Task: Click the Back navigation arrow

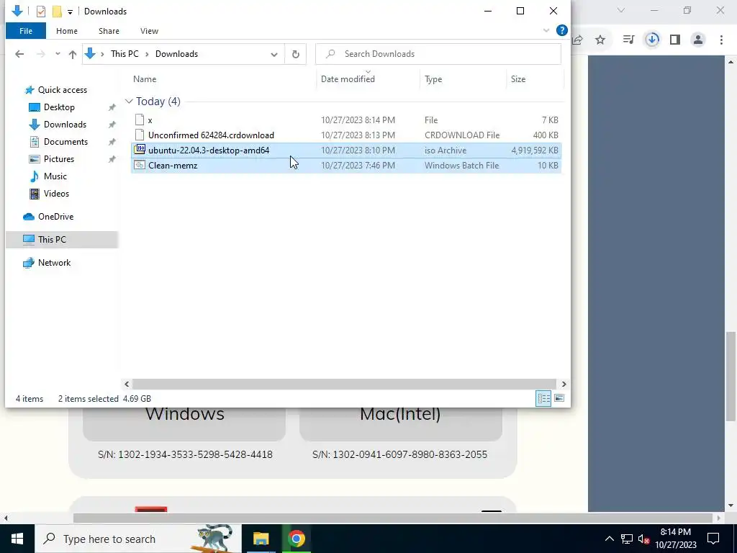Action: (19, 54)
